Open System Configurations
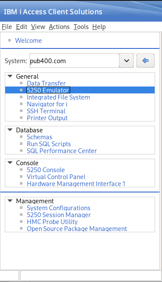This screenshot has height=282, width=162. [58, 208]
